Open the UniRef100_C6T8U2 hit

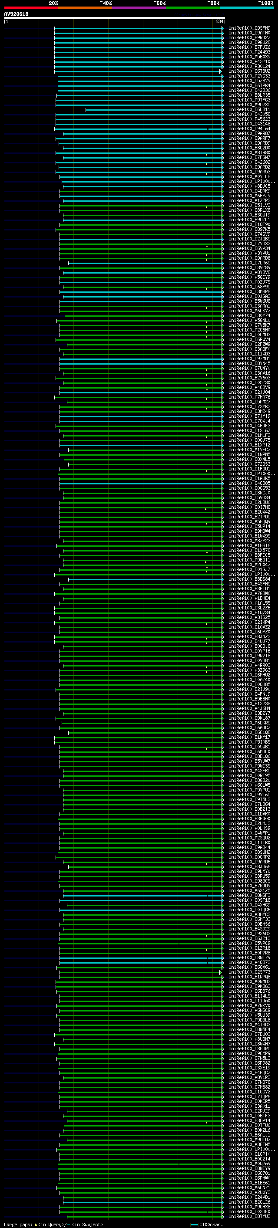click(x=249, y=71)
